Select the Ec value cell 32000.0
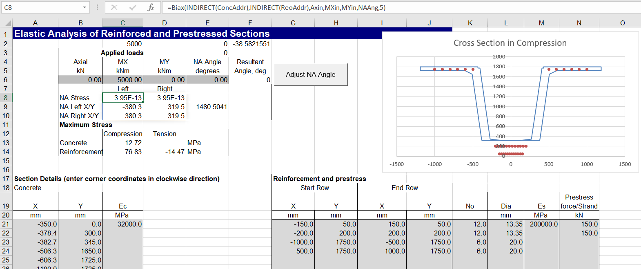Image resolution: width=641 pixels, height=269 pixels. click(x=123, y=224)
